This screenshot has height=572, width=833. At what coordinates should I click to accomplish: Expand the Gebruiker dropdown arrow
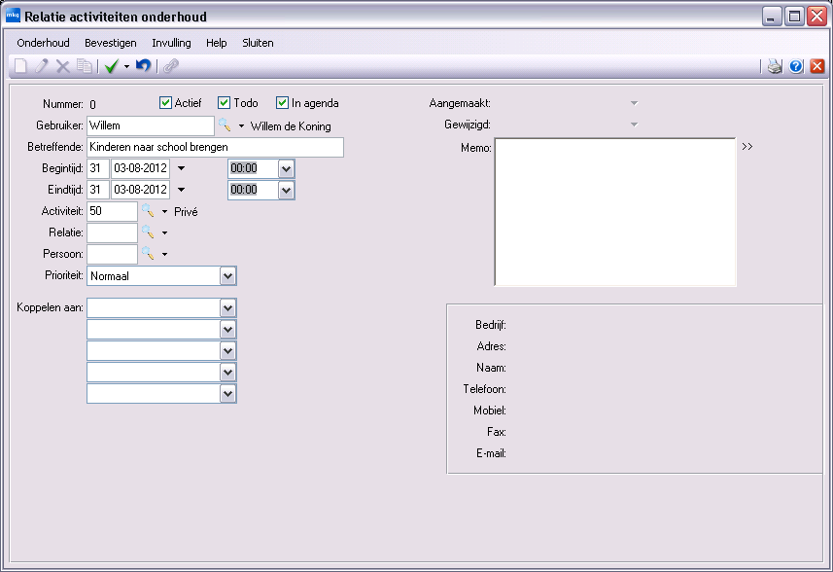tap(242, 126)
